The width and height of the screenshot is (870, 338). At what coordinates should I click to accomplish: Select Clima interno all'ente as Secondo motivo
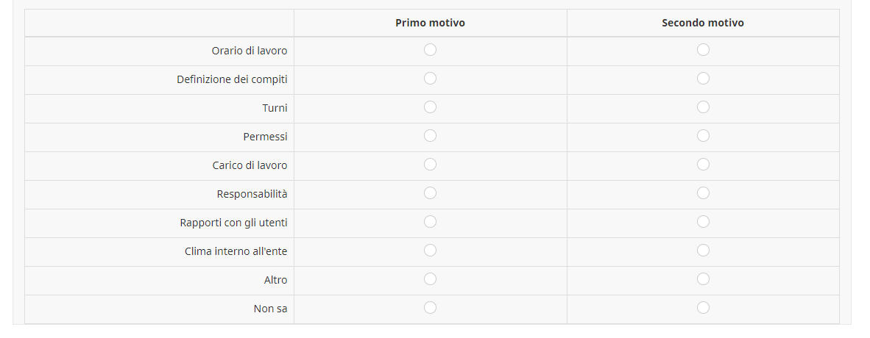coord(703,251)
